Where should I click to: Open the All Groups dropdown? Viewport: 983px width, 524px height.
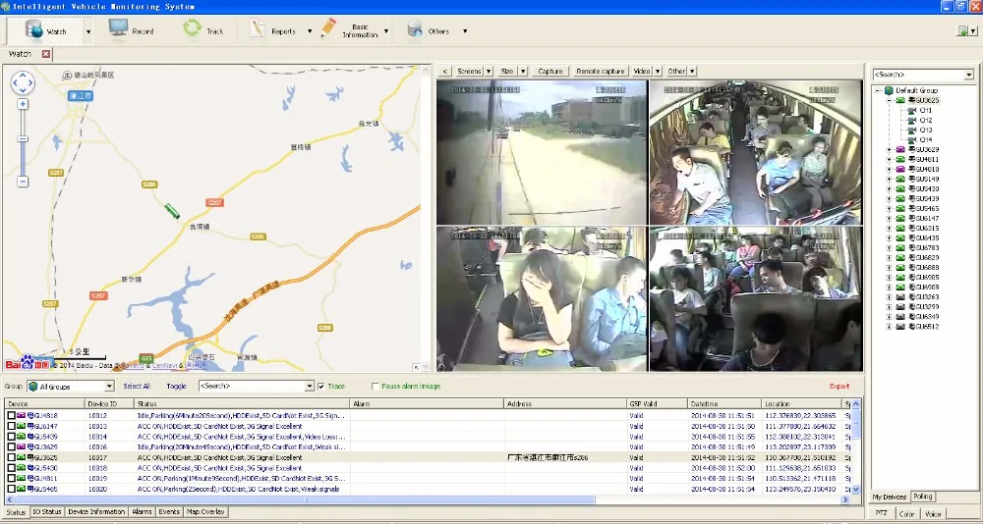point(109,387)
